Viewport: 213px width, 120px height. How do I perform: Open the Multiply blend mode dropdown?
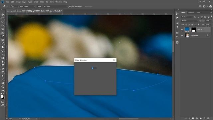(190, 21)
